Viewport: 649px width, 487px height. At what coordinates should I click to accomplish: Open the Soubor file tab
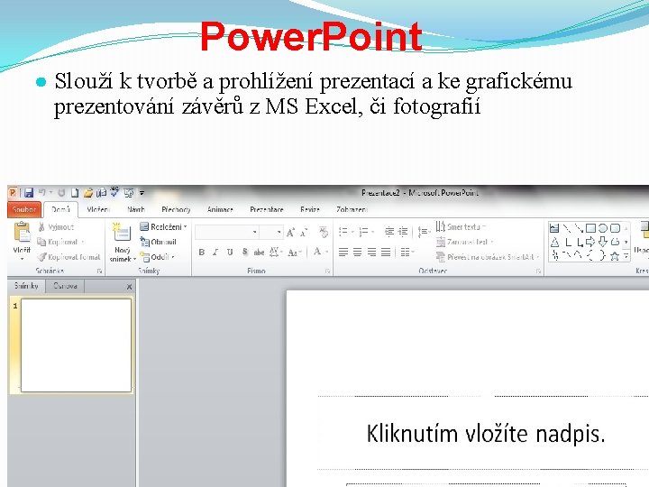click(24, 209)
